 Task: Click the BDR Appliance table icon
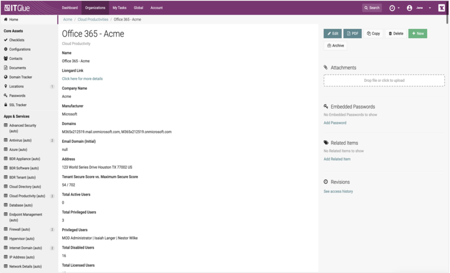[5, 158]
